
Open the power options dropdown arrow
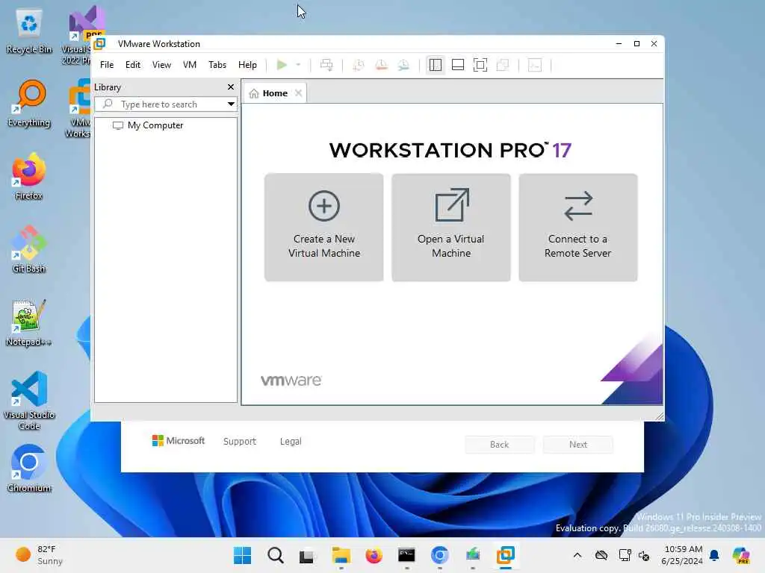298,65
